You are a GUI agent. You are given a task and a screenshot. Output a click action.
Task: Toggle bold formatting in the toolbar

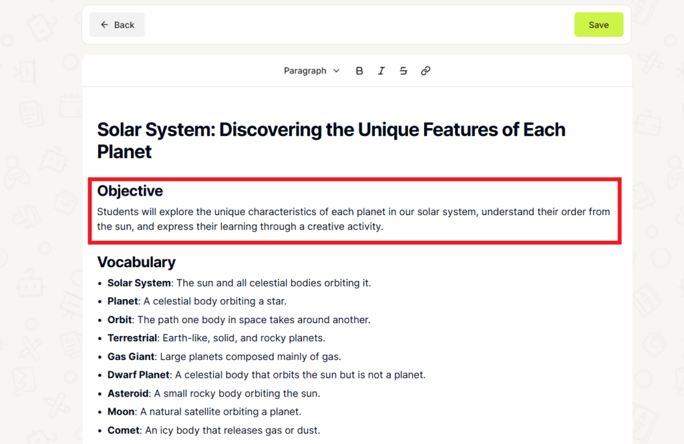coord(359,70)
